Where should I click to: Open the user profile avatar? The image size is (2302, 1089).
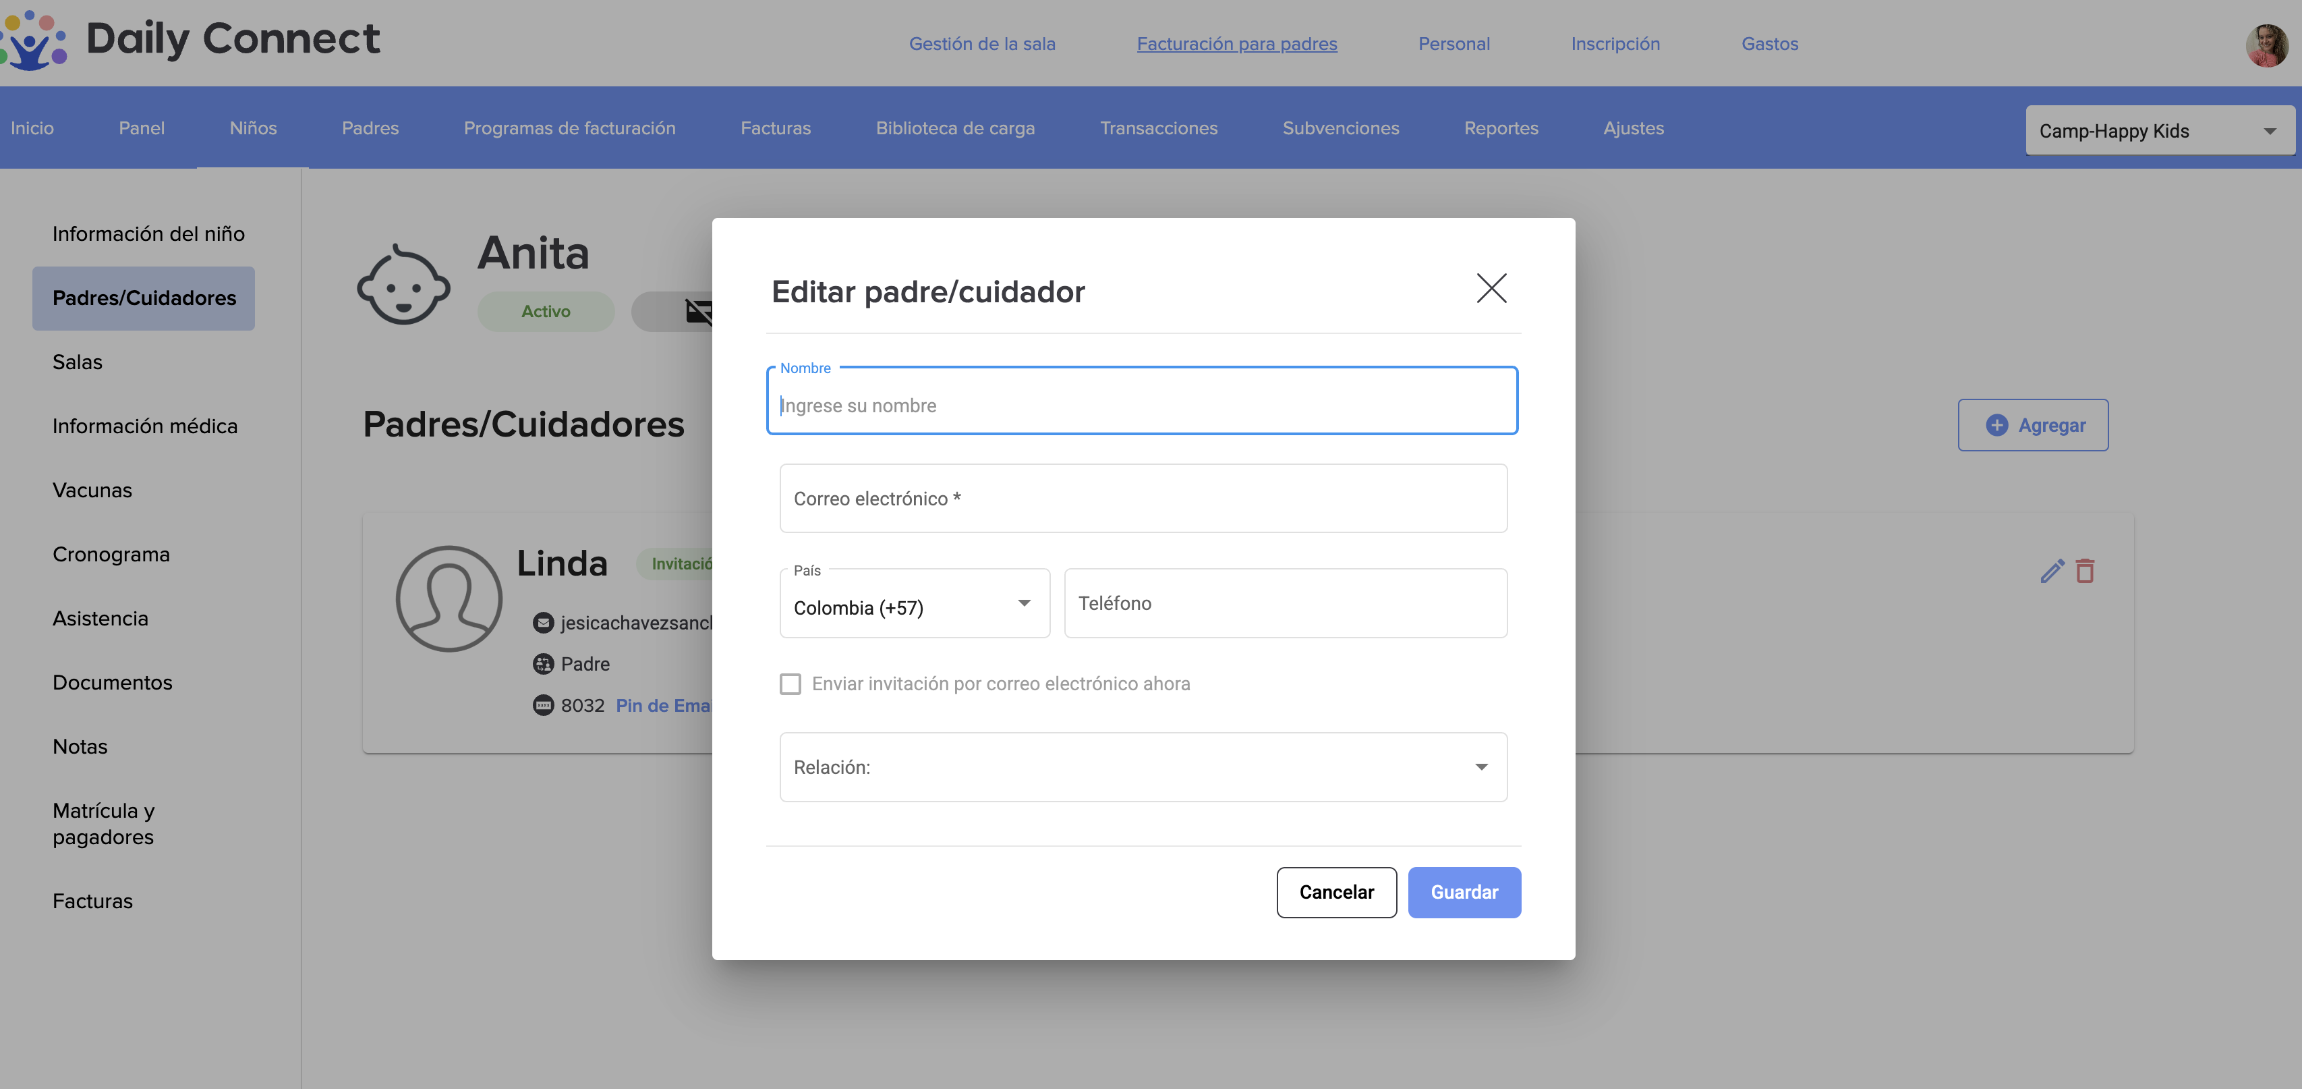pos(2266,45)
